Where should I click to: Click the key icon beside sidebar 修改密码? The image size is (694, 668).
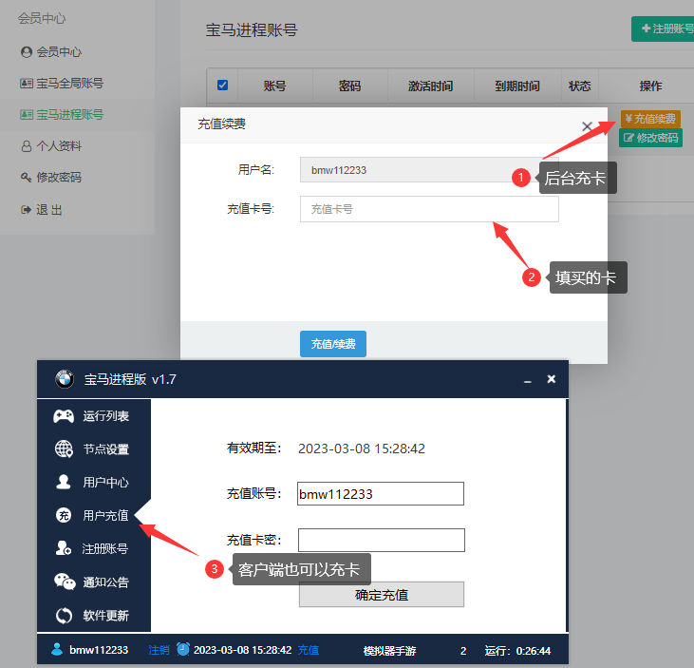(27, 178)
